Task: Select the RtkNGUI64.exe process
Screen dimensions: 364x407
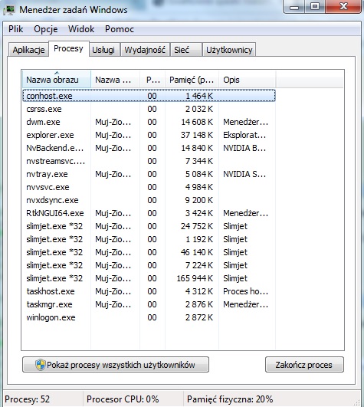Action: pyautogui.click(x=149, y=213)
